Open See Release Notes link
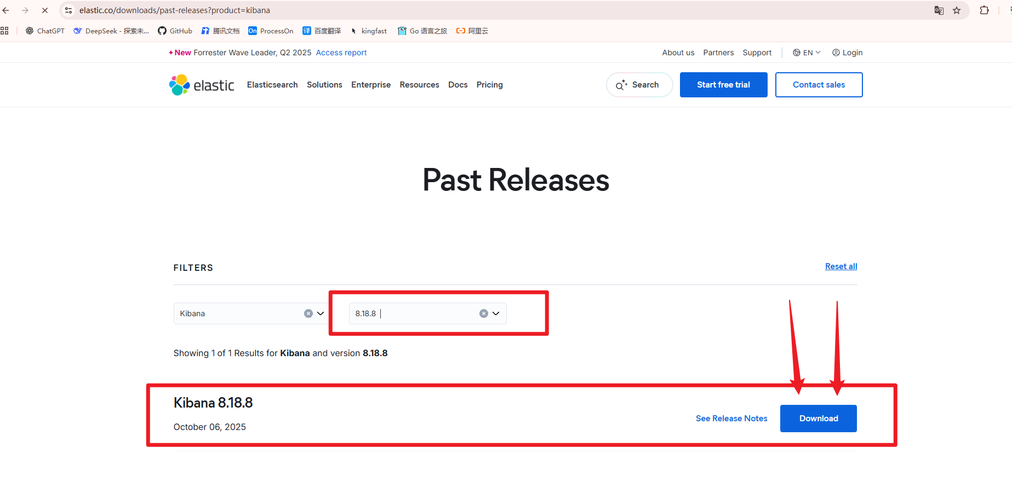 (x=731, y=419)
